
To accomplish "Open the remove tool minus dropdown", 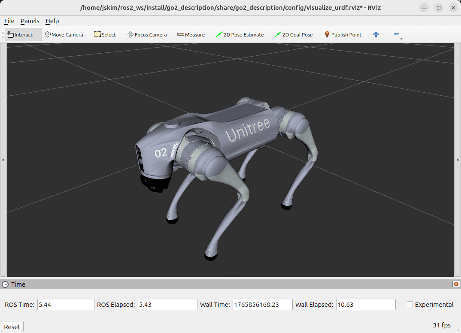I will tap(397, 35).
